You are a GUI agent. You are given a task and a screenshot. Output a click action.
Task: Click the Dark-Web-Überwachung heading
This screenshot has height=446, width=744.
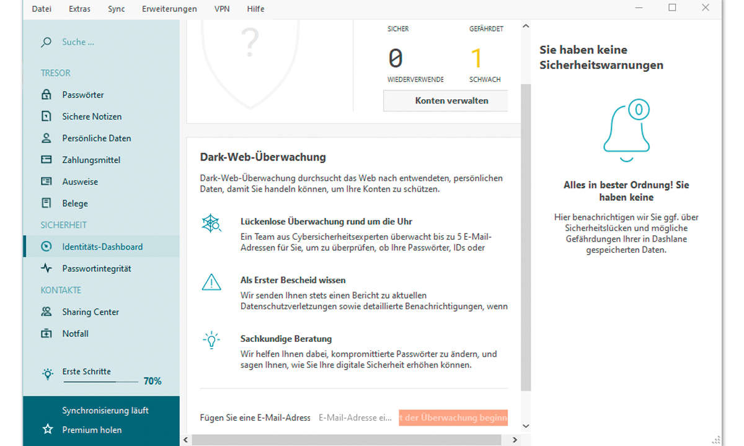pyautogui.click(x=263, y=157)
